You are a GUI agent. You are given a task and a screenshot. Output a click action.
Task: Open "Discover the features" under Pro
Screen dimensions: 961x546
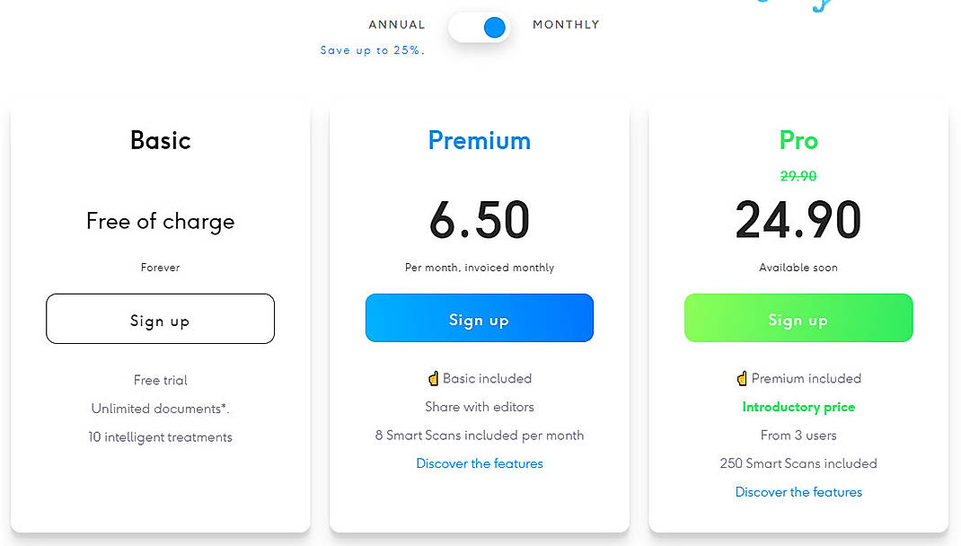tap(798, 491)
